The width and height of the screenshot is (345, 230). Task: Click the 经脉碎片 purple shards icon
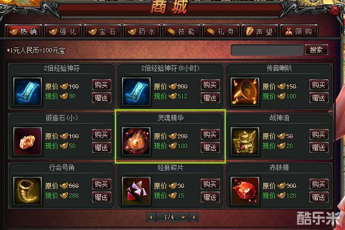coord(136,191)
